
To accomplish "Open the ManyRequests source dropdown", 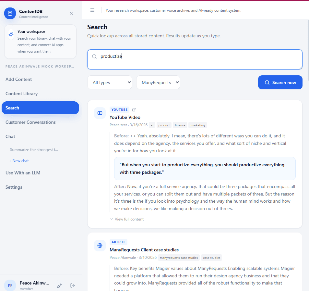I will tap(158, 82).
